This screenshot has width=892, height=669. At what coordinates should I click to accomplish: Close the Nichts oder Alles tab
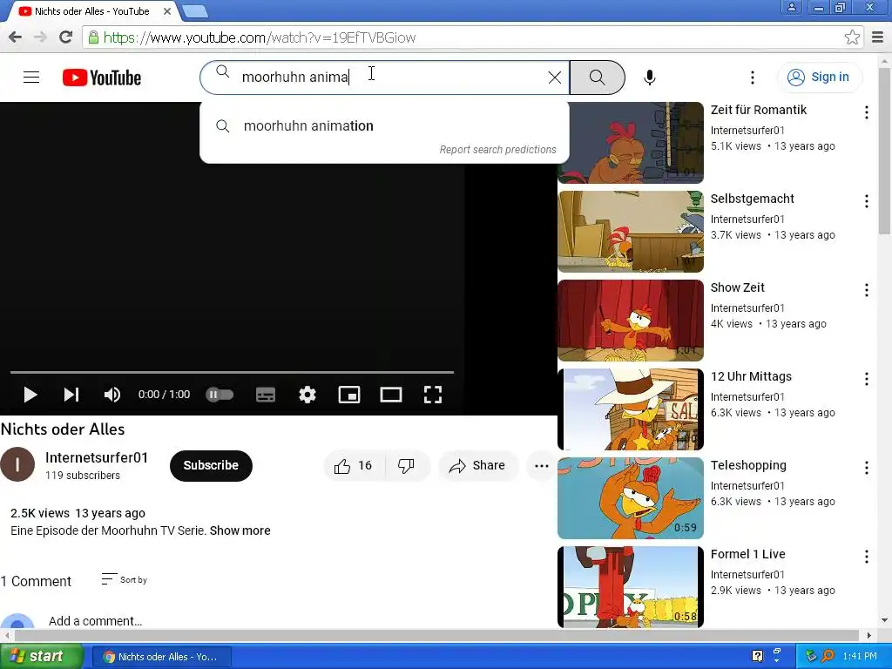[x=167, y=10]
